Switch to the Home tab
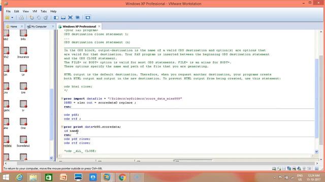325x182 pixels. coord(14,27)
